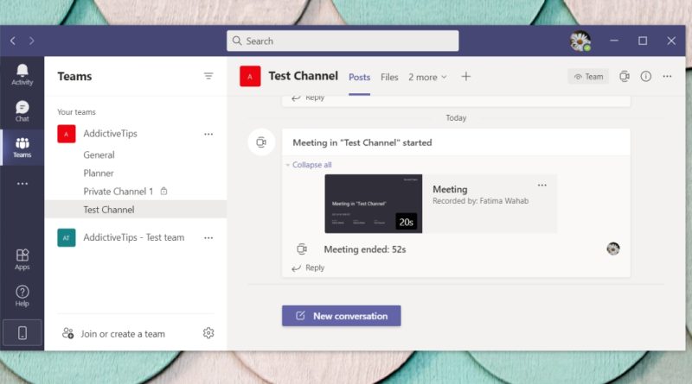Click the teal AT team avatar
692x384 pixels.
click(x=67, y=238)
